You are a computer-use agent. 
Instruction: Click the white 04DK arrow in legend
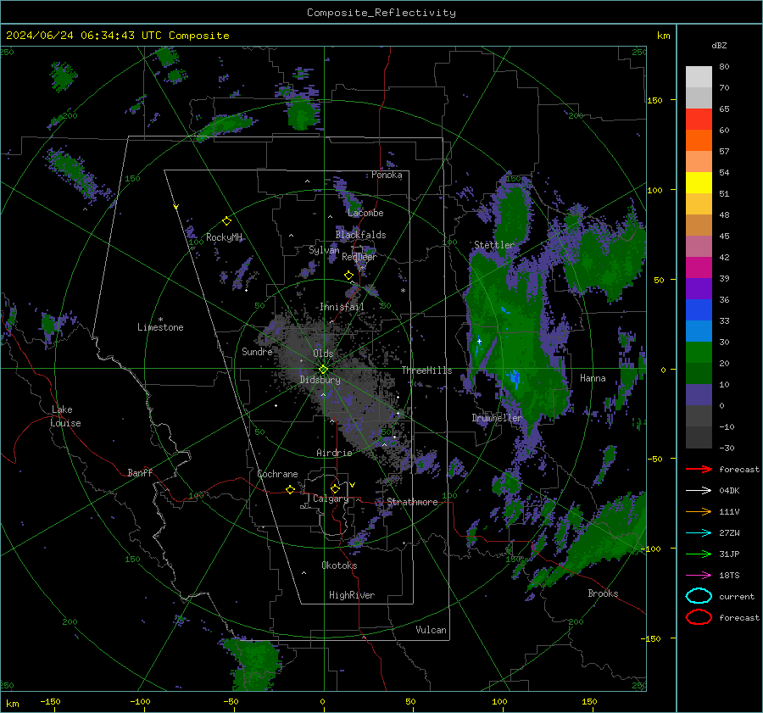click(699, 491)
